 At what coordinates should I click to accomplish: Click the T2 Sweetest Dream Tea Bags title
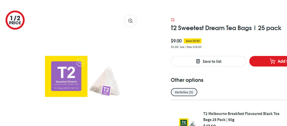(226, 28)
